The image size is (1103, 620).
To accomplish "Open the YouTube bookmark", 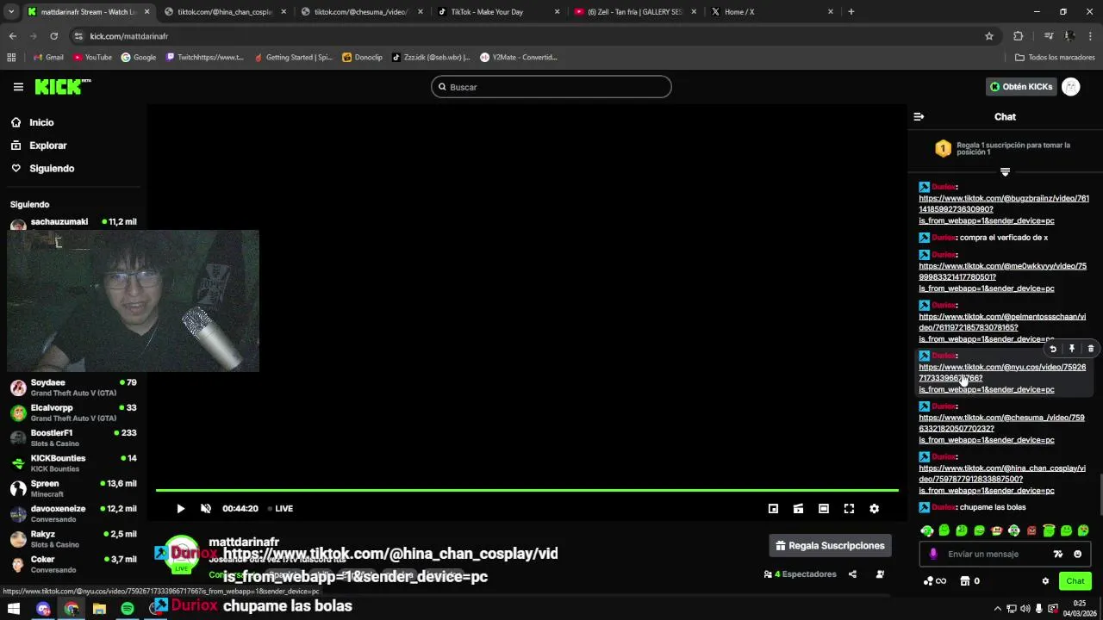I will coord(92,58).
